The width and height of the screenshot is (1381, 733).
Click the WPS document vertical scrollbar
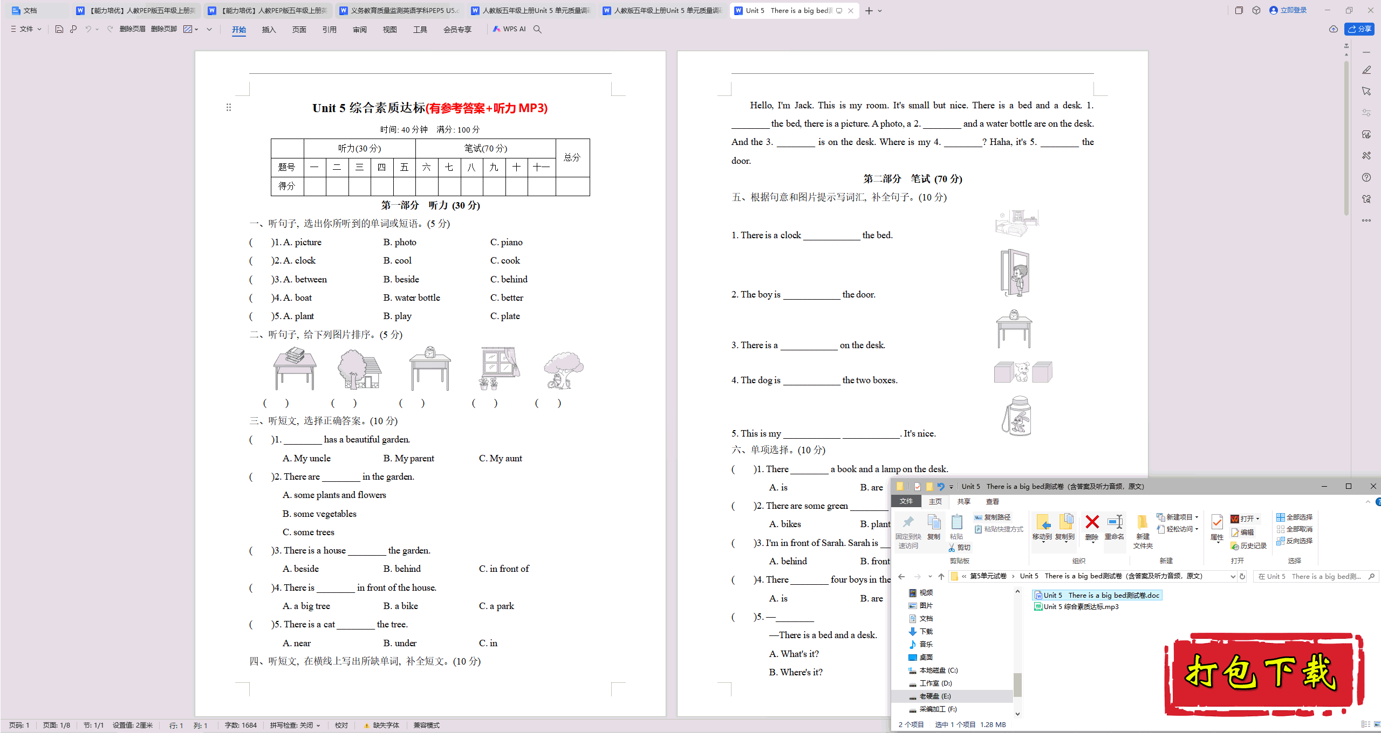point(1346,139)
